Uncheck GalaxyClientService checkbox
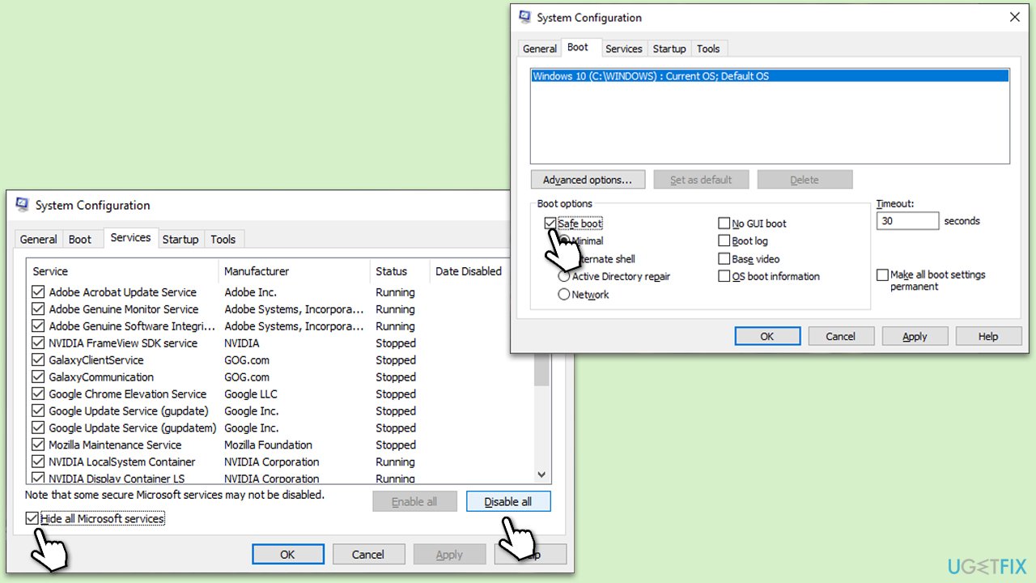 tap(38, 360)
